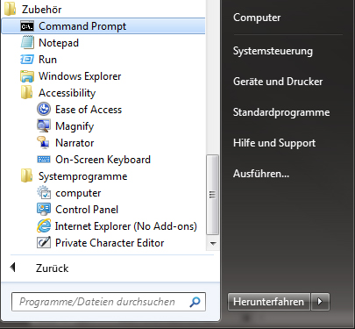Launch Private Character Editor icon
355x329 pixels.
pos(44,243)
